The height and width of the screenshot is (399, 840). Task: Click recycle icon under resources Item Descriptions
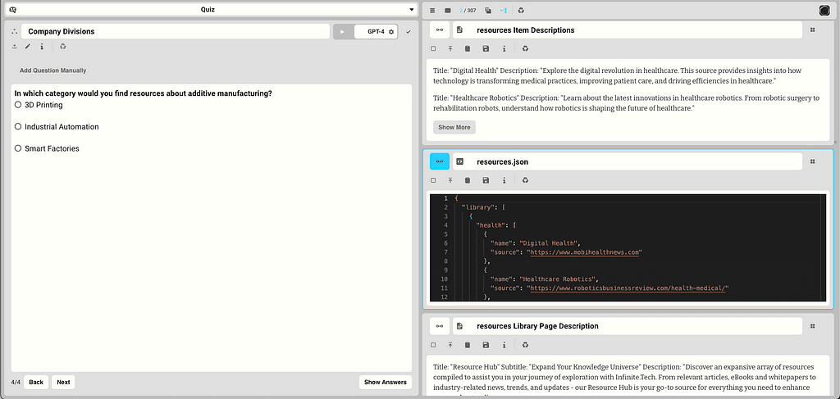[526, 48]
